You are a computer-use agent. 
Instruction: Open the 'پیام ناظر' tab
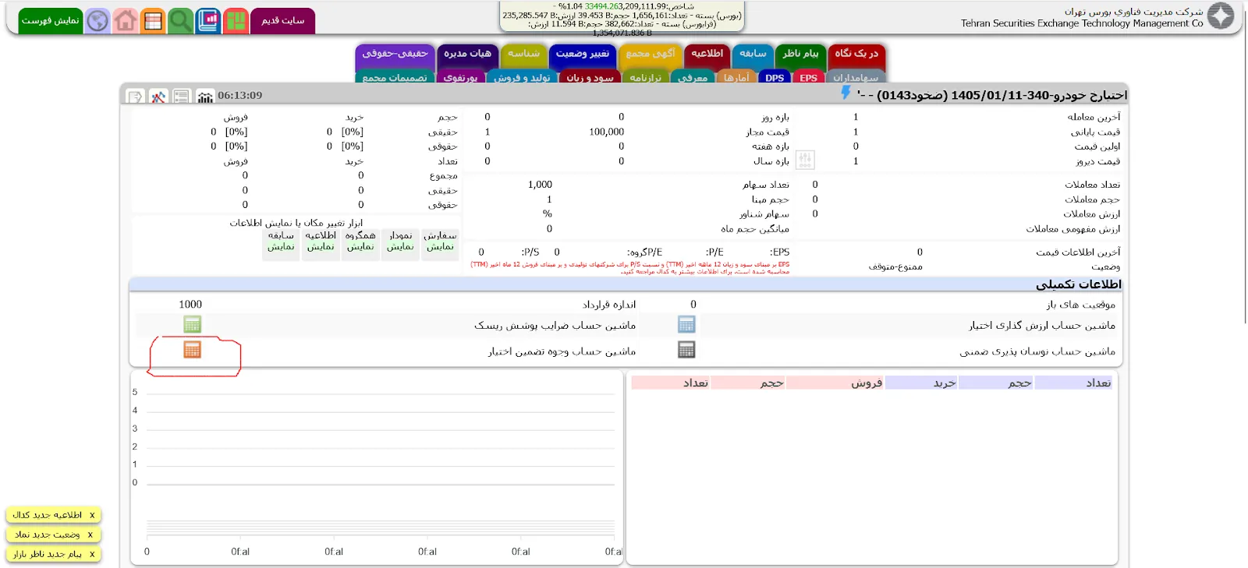800,55
